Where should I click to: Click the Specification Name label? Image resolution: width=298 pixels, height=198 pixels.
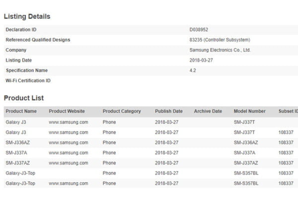[x=26, y=70]
